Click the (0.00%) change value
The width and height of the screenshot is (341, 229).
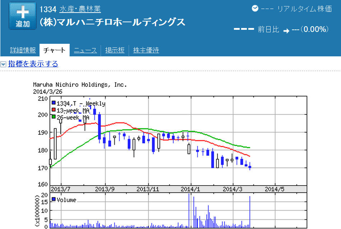[x=314, y=29]
